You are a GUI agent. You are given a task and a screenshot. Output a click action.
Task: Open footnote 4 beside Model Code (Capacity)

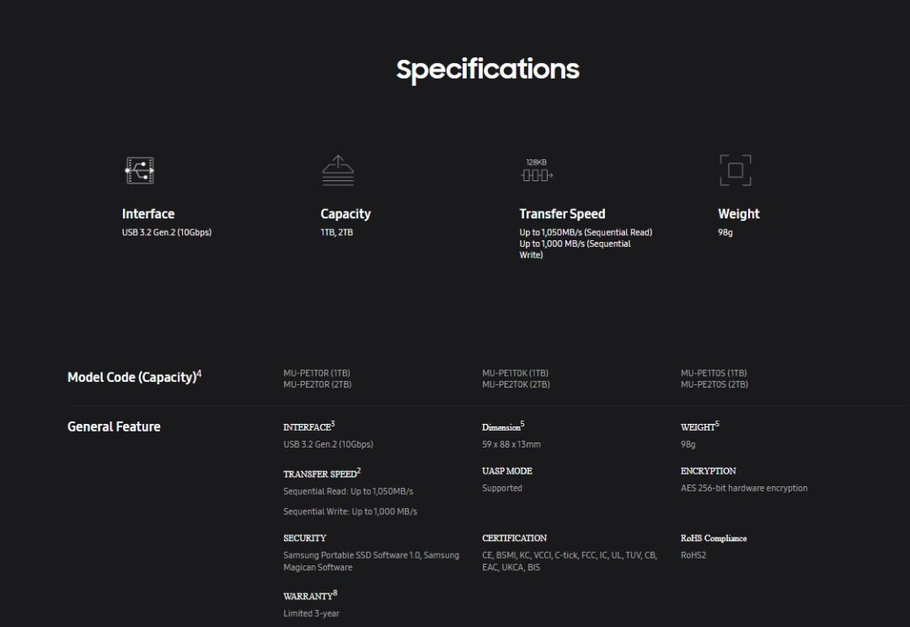point(199,373)
